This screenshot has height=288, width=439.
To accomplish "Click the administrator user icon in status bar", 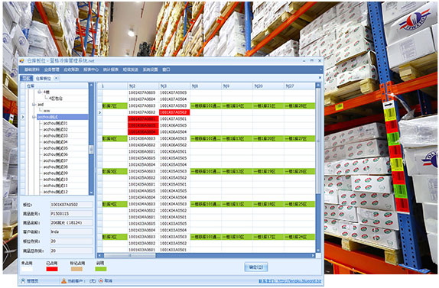I will click(23, 280).
